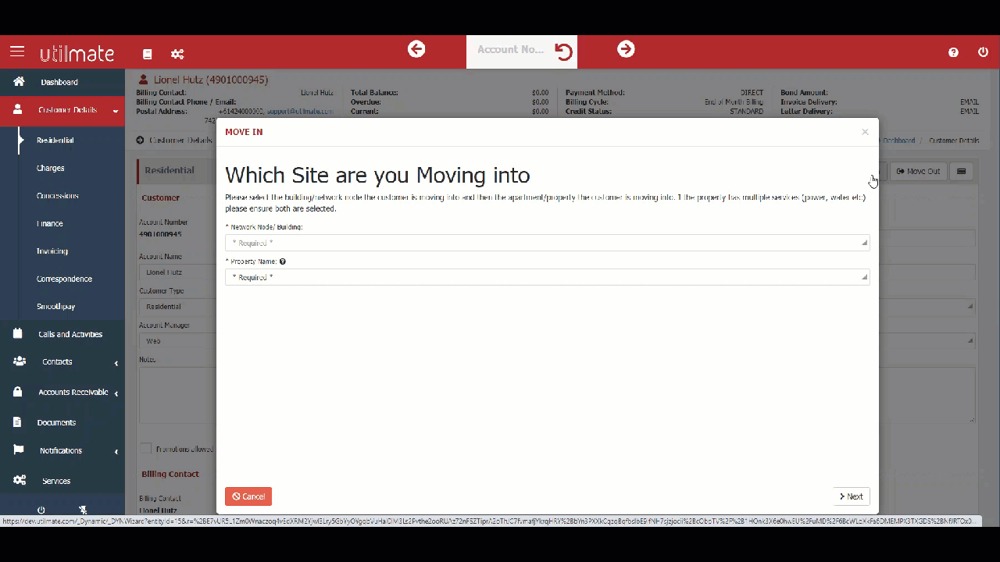Click the reset icon inside the Account No field
Viewport: 1000px width, 562px height.
coord(563,49)
